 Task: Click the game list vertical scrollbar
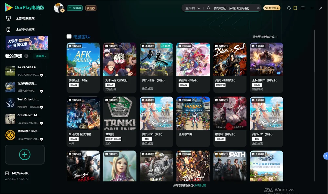pos(315,106)
